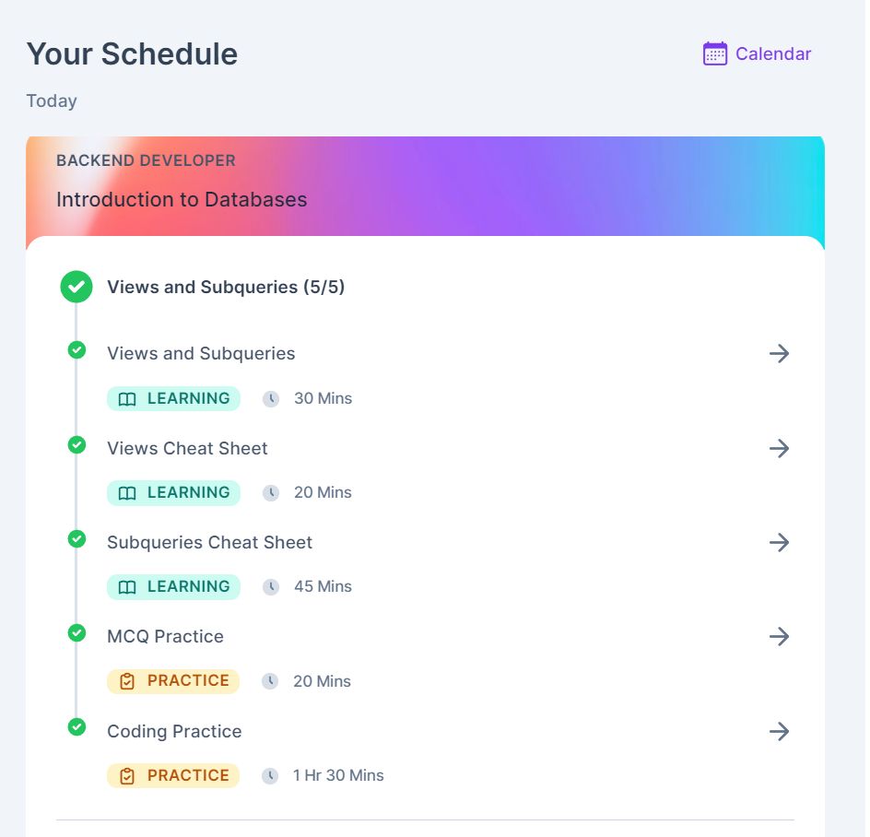Click the green check beside Coding Practice

pyautogui.click(x=76, y=726)
